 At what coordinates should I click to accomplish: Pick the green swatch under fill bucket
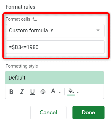(71, 95)
